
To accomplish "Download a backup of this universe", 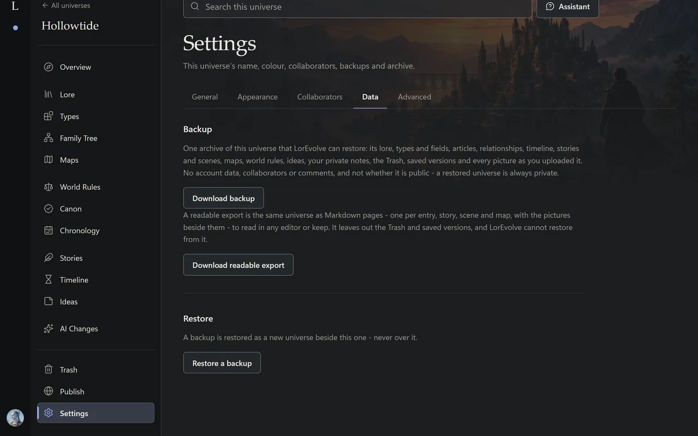I will click(x=224, y=198).
